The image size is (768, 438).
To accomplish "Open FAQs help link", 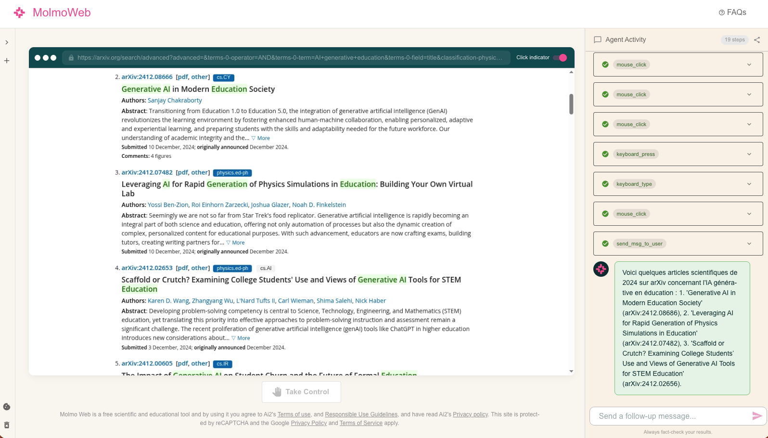I will 732,13.
